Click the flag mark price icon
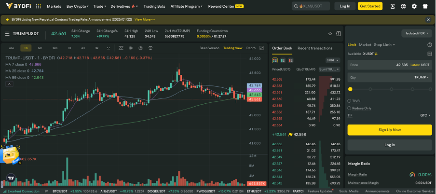The height and width of the screenshot is (194, 436). [290, 135]
